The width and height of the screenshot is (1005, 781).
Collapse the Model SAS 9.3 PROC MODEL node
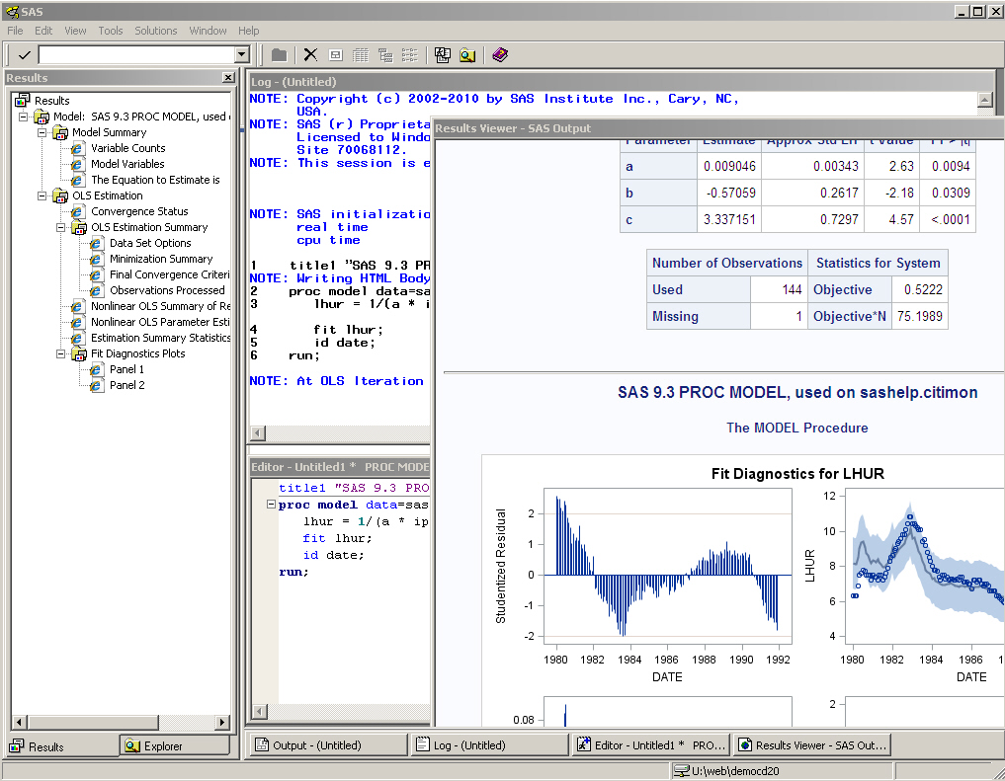23,117
